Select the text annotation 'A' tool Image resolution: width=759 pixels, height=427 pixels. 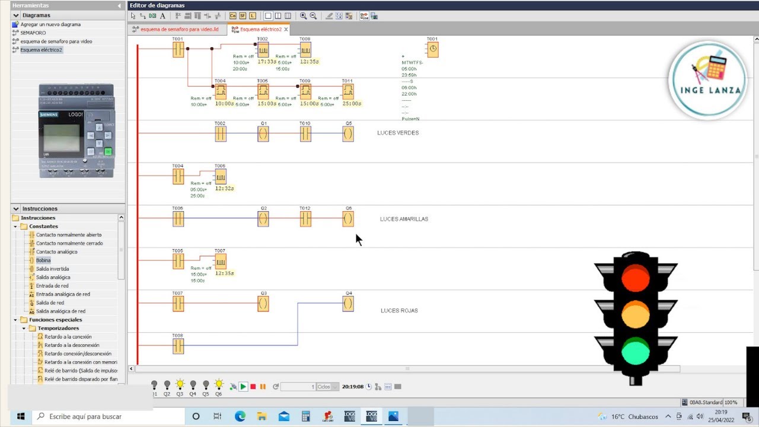[x=162, y=16]
